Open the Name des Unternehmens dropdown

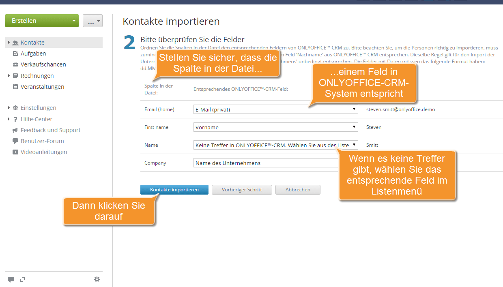266,163
